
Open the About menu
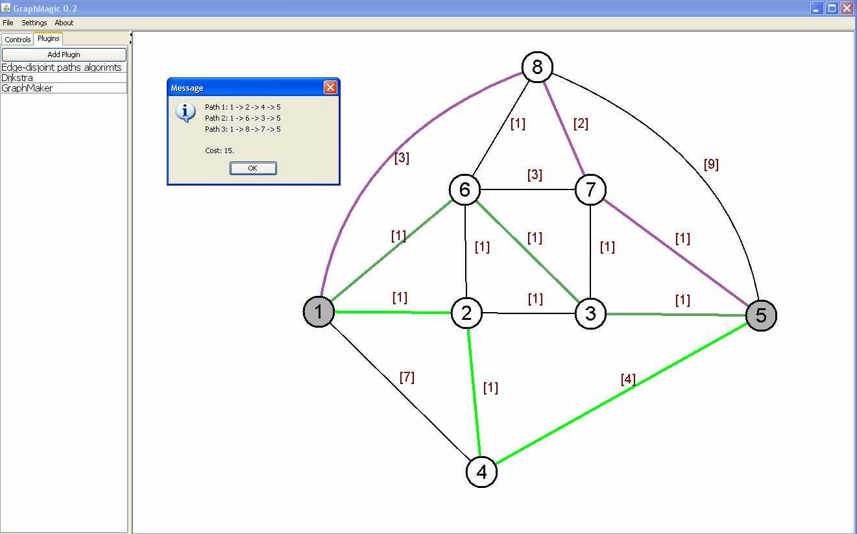[x=64, y=23]
